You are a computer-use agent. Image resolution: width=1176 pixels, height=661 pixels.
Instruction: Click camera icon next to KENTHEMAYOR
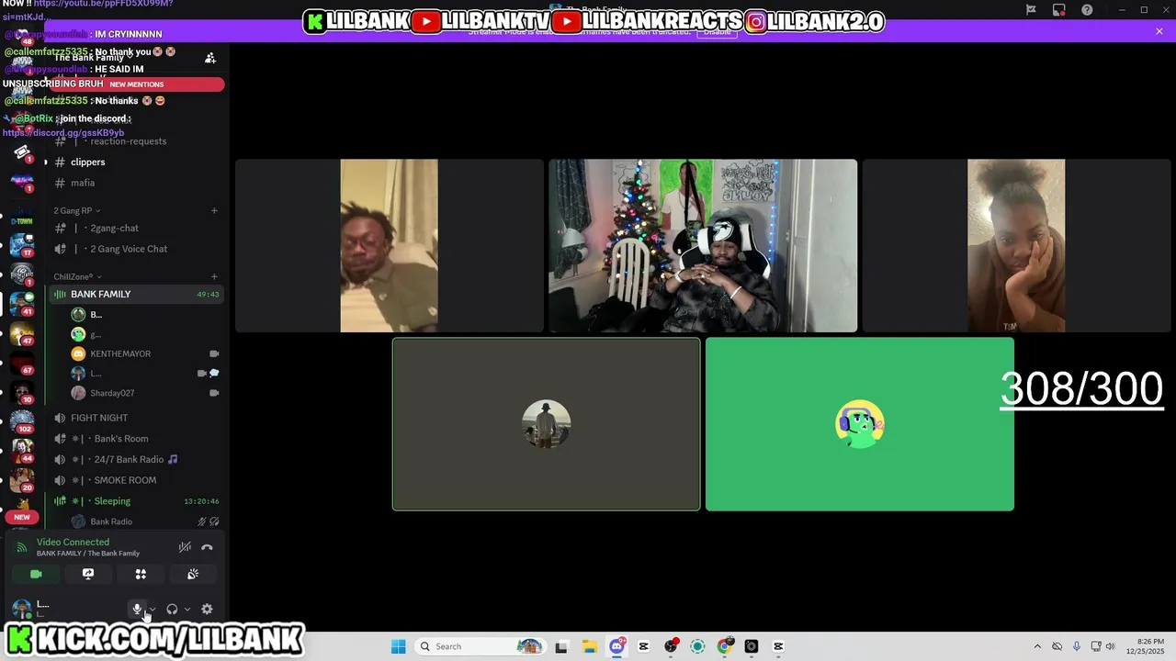point(214,353)
